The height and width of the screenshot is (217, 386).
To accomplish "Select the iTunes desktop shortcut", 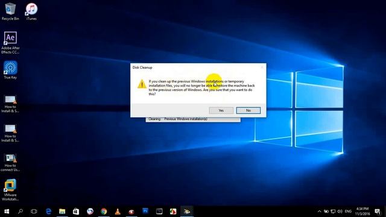I will click(31, 11).
